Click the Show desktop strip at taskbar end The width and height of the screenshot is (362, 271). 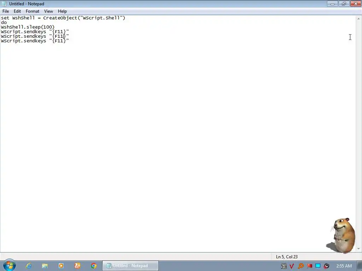359,266
